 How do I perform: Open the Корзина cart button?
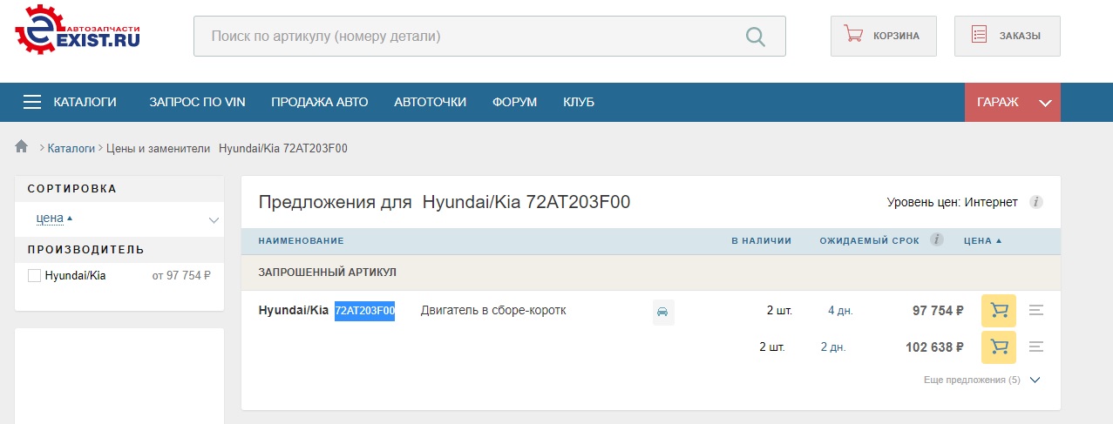tap(883, 36)
